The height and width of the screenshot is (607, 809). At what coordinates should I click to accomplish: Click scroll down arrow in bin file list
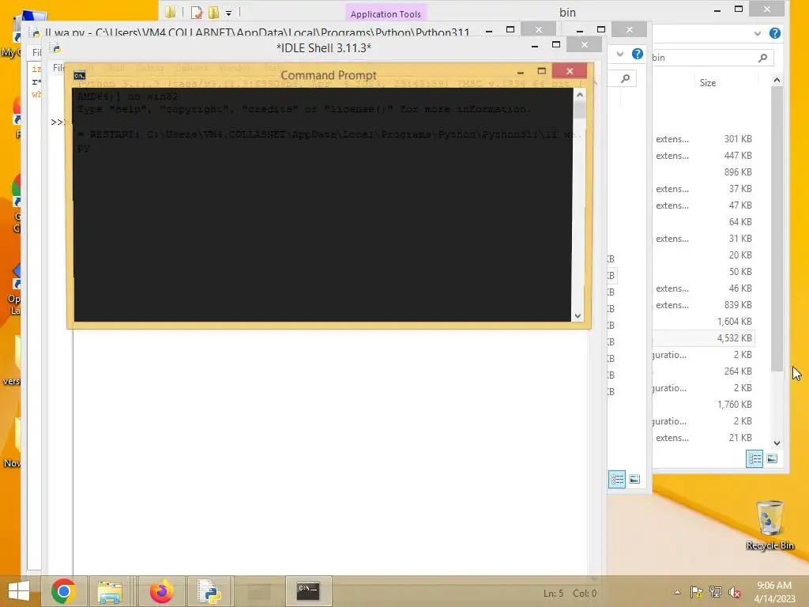pyautogui.click(x=777, y=443)
